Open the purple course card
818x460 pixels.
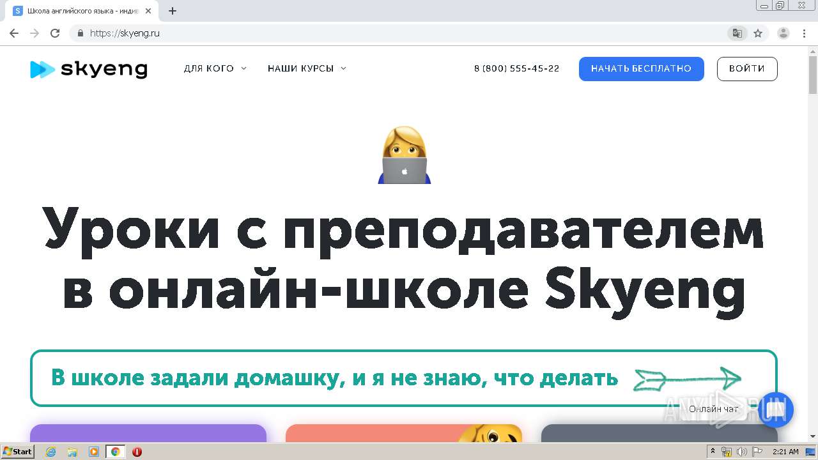148,433
